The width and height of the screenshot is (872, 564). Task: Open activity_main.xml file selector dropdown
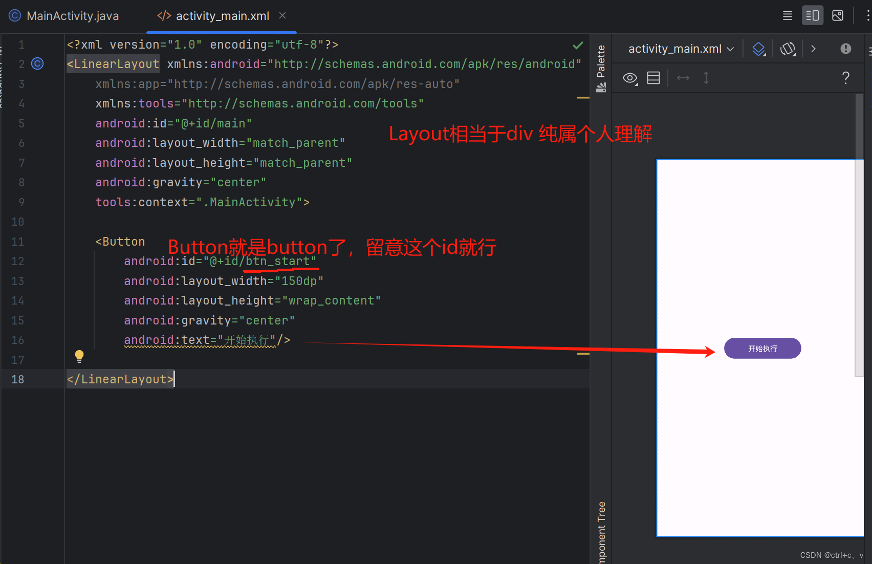pyautogui.click(x=681, y=49)
